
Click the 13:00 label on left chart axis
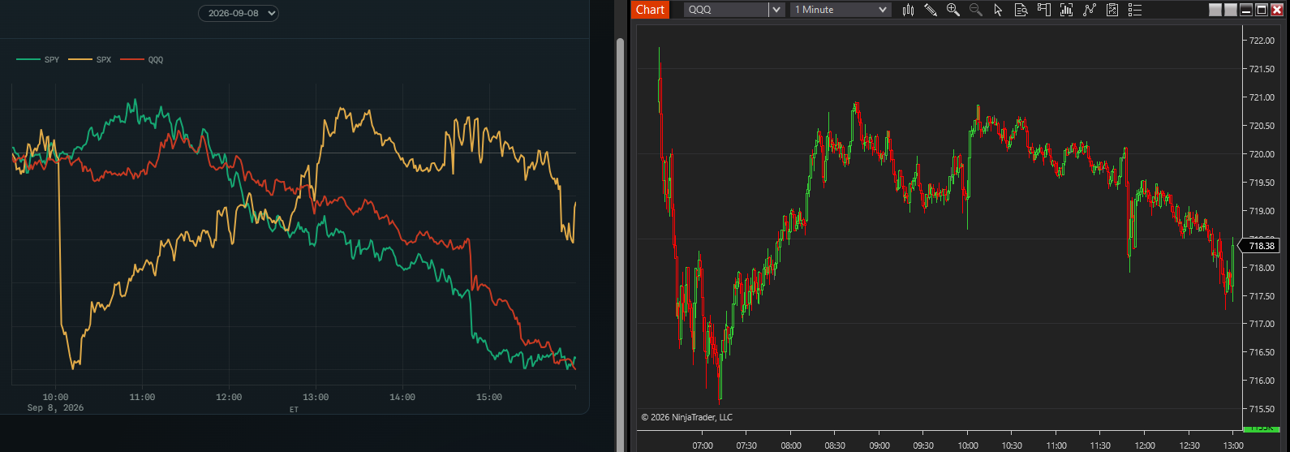316,397
